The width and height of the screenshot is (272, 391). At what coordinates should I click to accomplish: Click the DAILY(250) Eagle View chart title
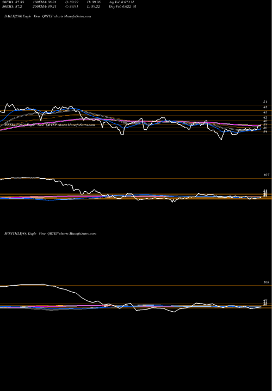tap(48, 16)
